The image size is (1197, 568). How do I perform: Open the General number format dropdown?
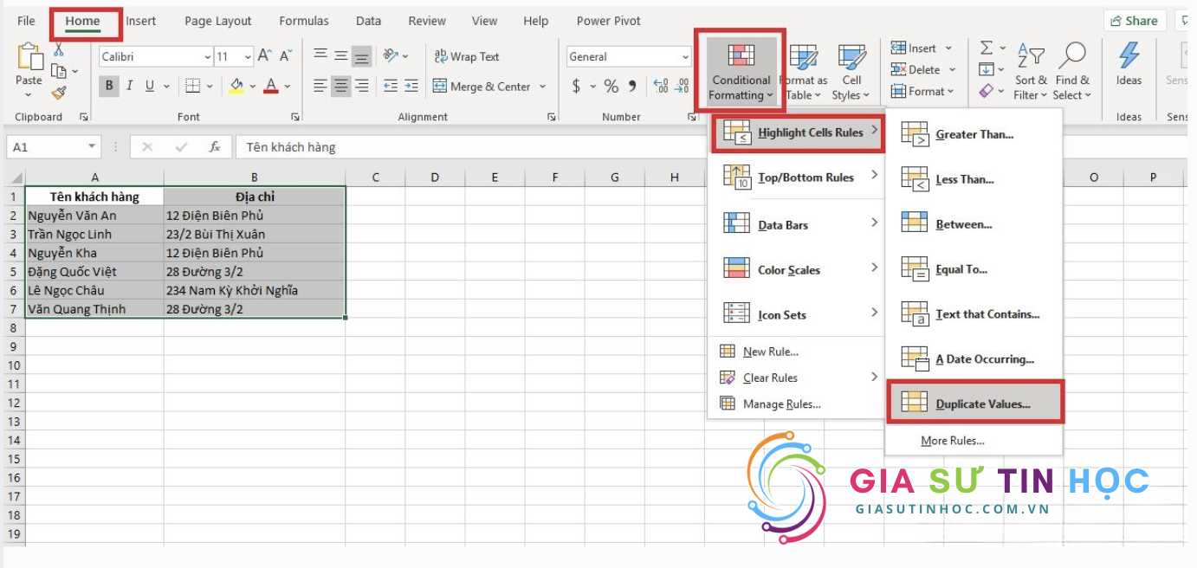[685, 57]
